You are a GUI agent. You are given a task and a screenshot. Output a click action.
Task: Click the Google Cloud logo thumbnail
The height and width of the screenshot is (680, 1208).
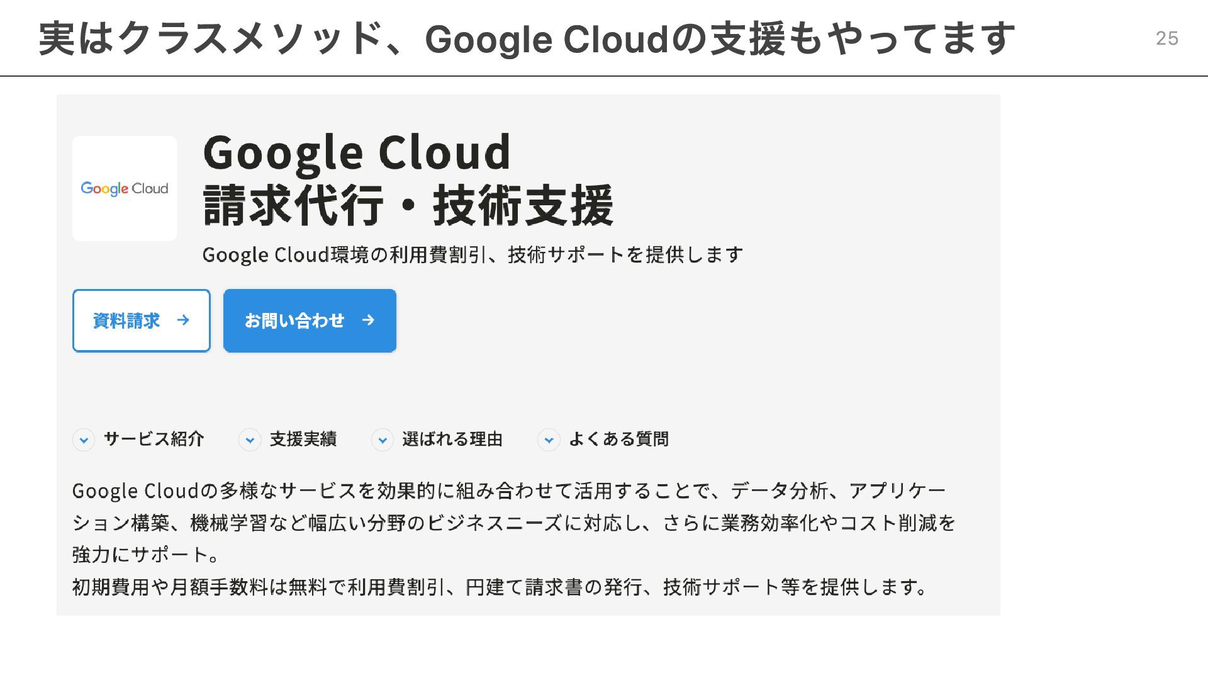point(125,188)
